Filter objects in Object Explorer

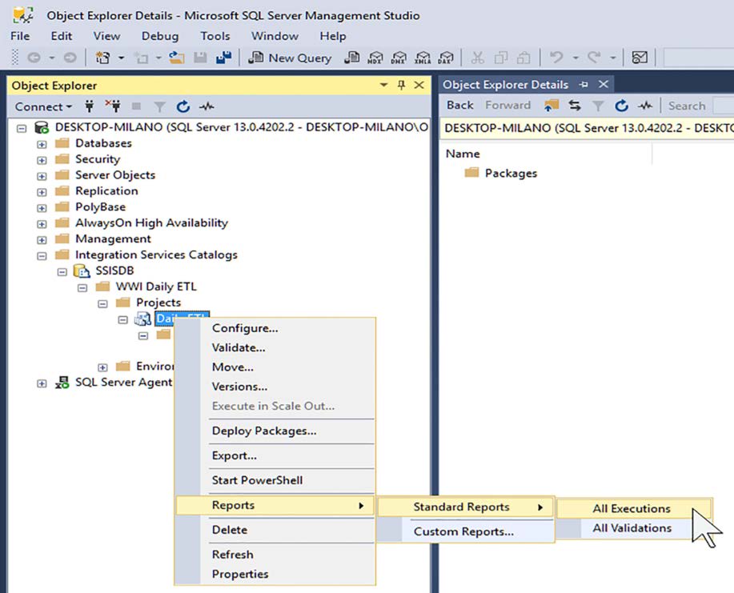click(x=161, y=106)
